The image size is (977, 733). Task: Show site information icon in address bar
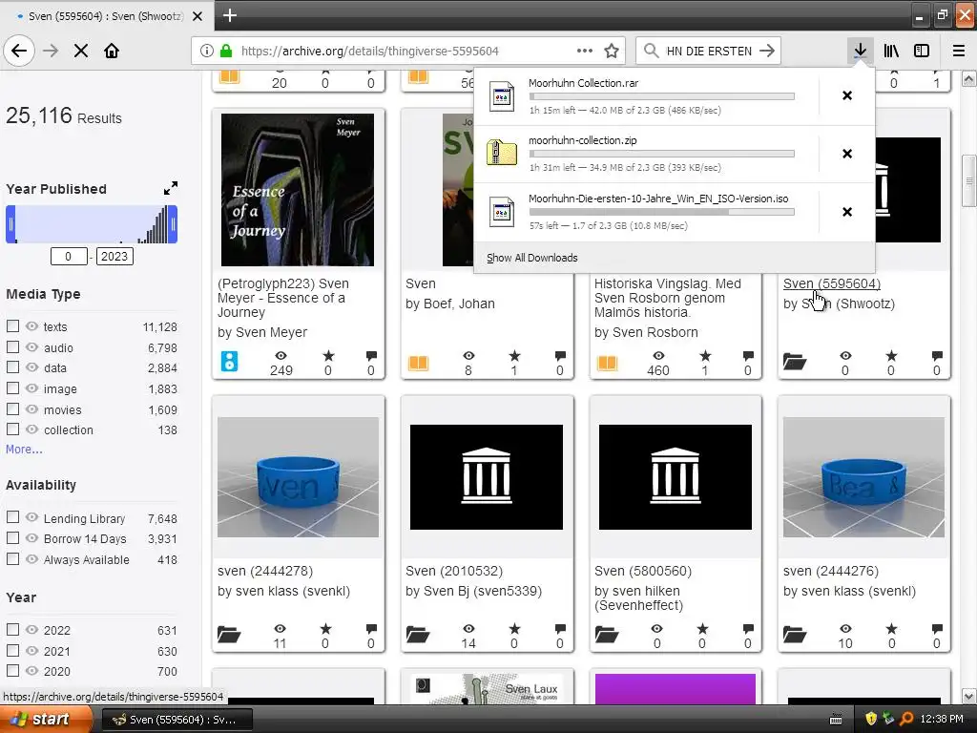[207, 51]
